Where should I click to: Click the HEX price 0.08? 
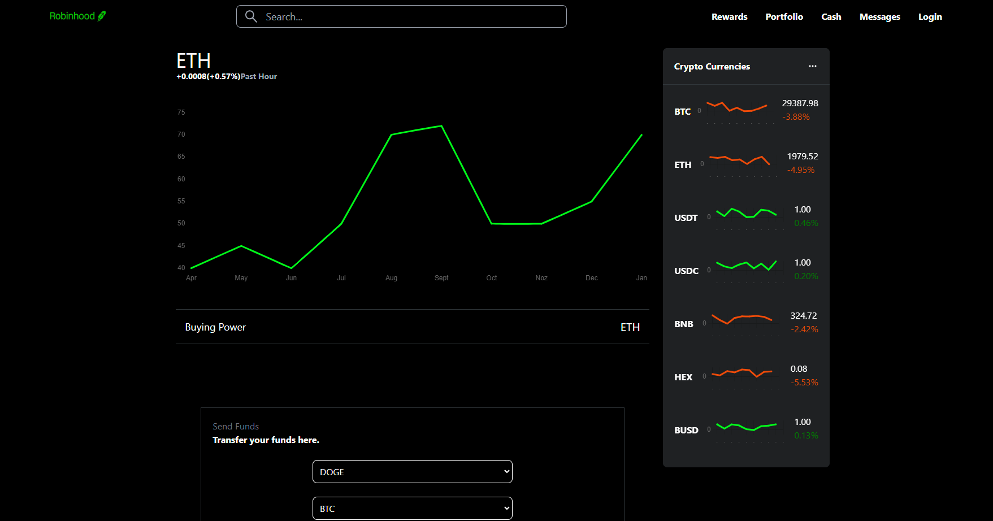click(799, 369)
